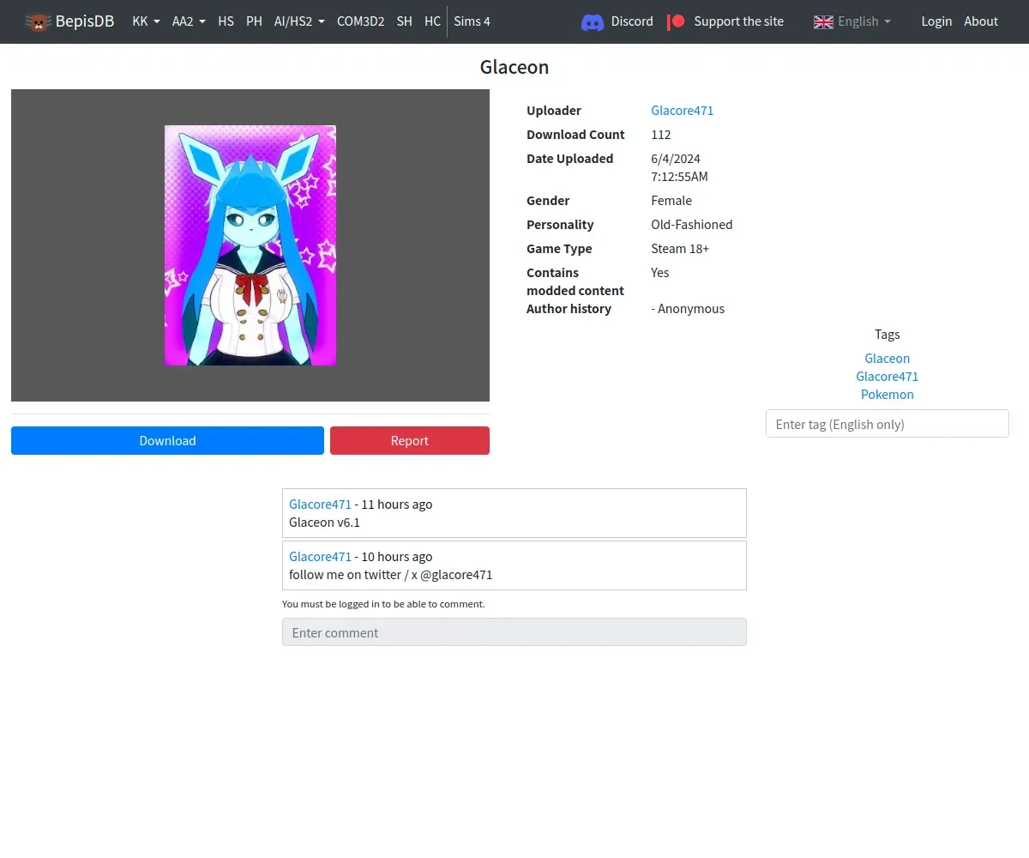This screenshot has width=1029, height=858.
Task: Select the Pokemon tag
Action: (x=887, y=395)
